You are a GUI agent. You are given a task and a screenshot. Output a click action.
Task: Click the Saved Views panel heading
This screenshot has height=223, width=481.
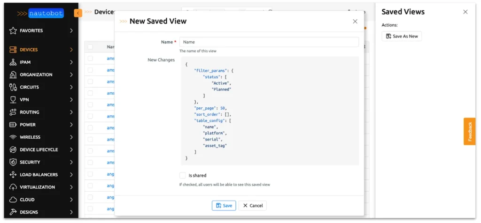403,12
